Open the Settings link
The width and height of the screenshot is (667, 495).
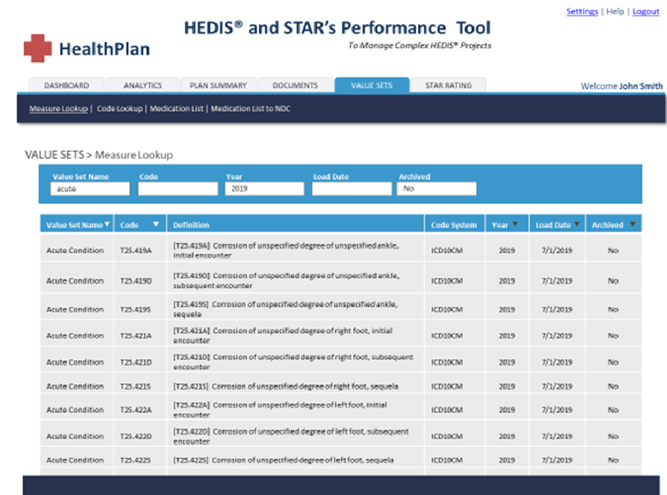[582, 12]
